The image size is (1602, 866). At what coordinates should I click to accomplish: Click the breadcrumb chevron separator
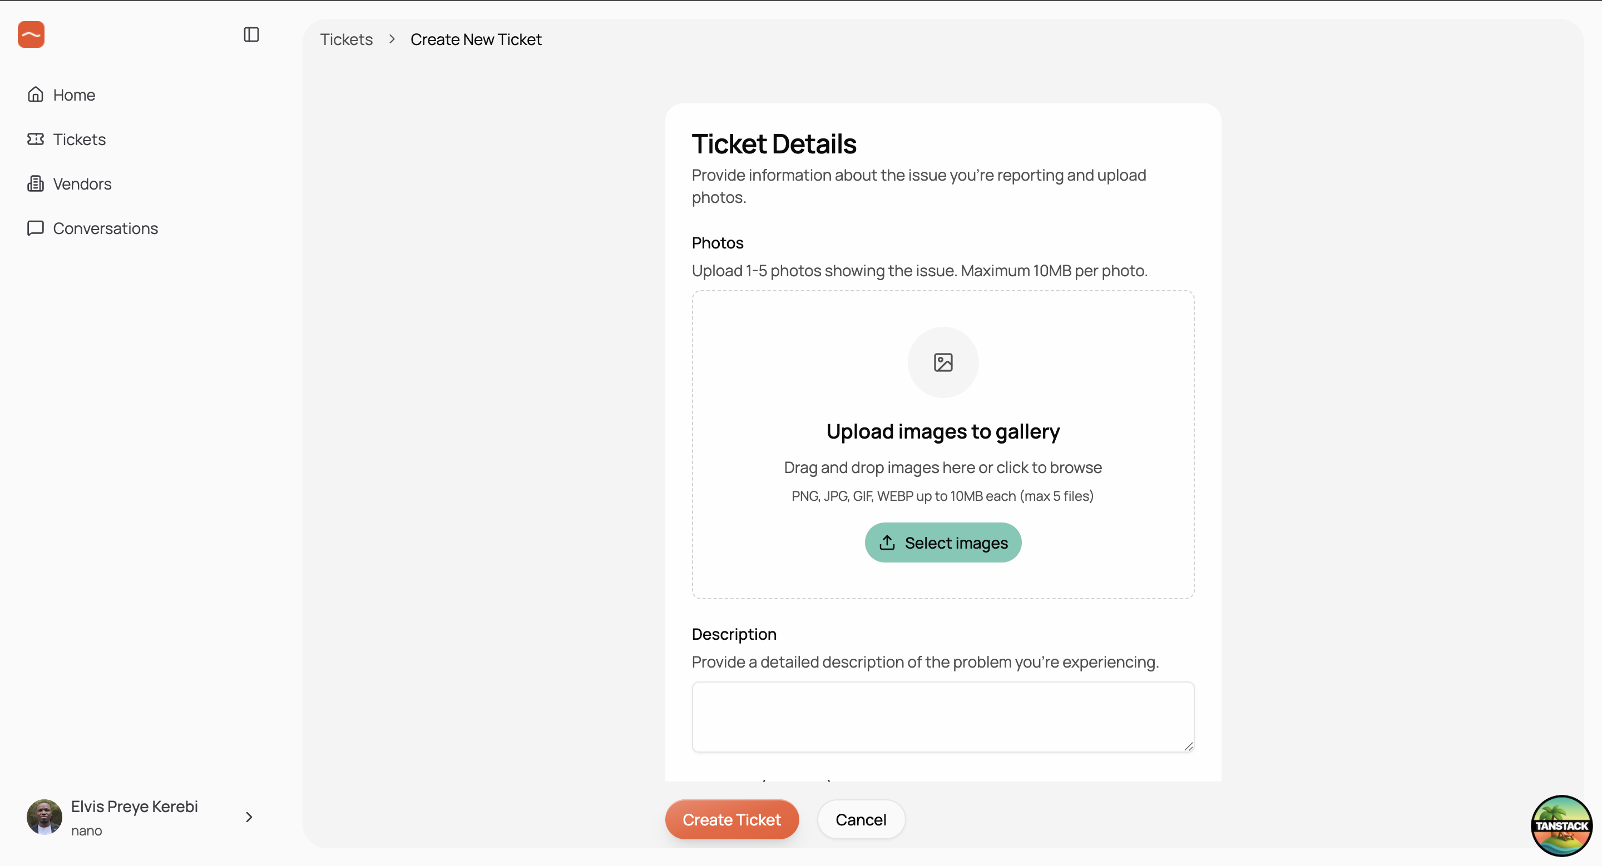392,39
